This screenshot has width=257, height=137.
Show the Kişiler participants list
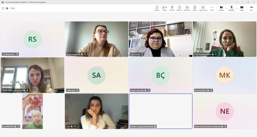click(x=165, y=8)
